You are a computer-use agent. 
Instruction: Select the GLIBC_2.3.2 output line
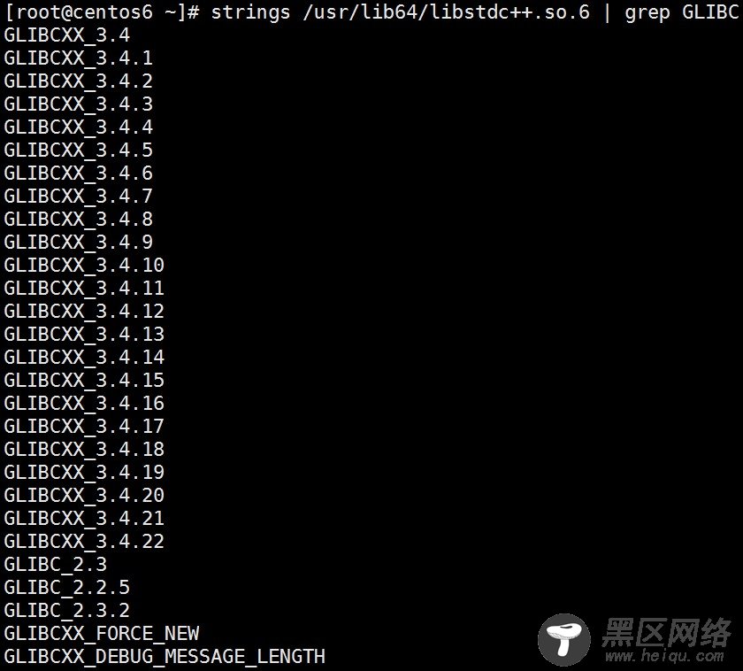coord(67,610)
